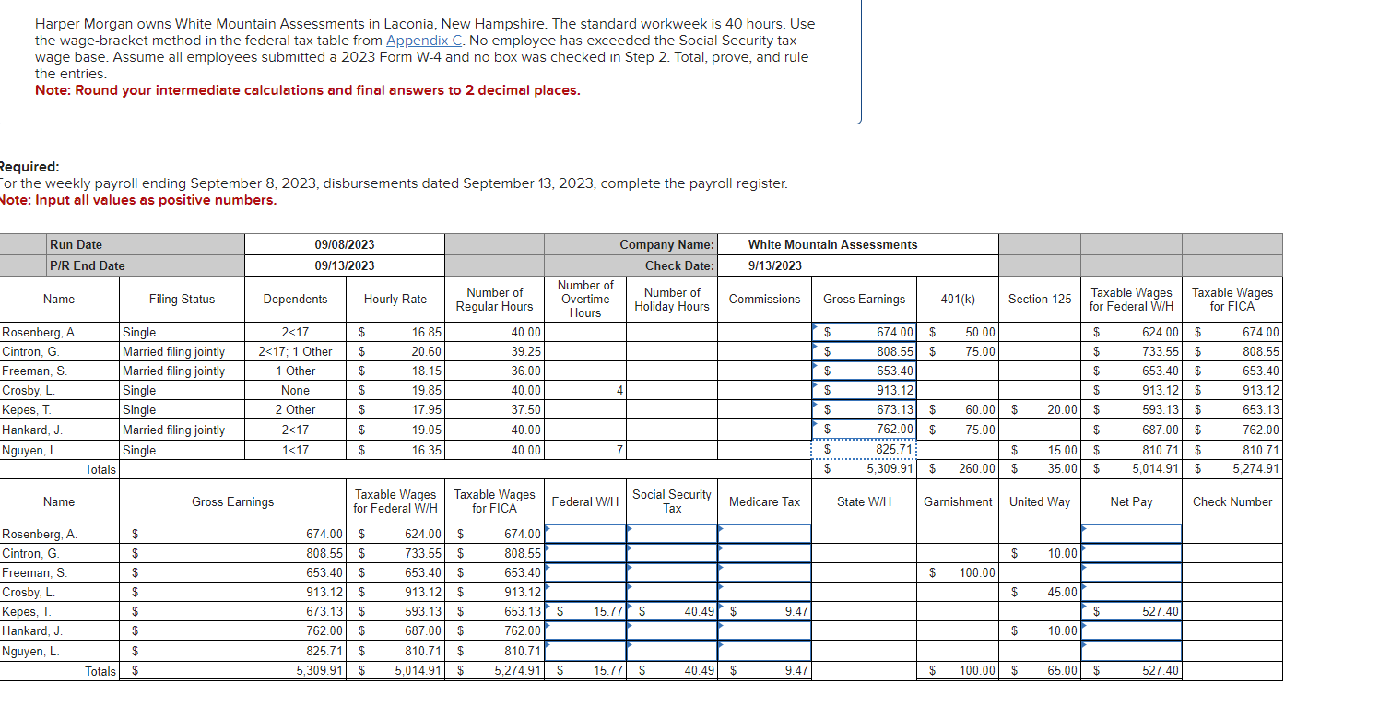Click Freeman's Net Pay input cell
Screen dimensions: 1379x707
1131,572
